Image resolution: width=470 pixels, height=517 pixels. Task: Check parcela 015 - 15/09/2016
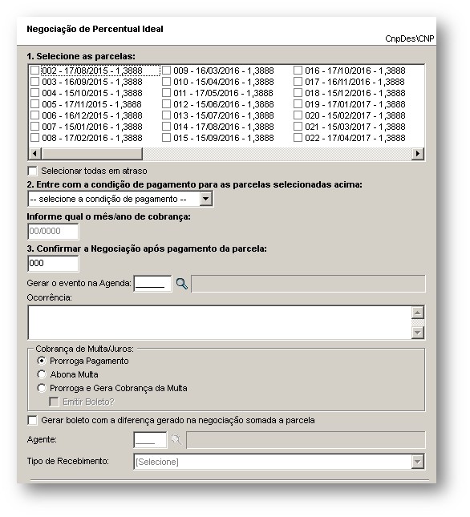tap(166, 138)
